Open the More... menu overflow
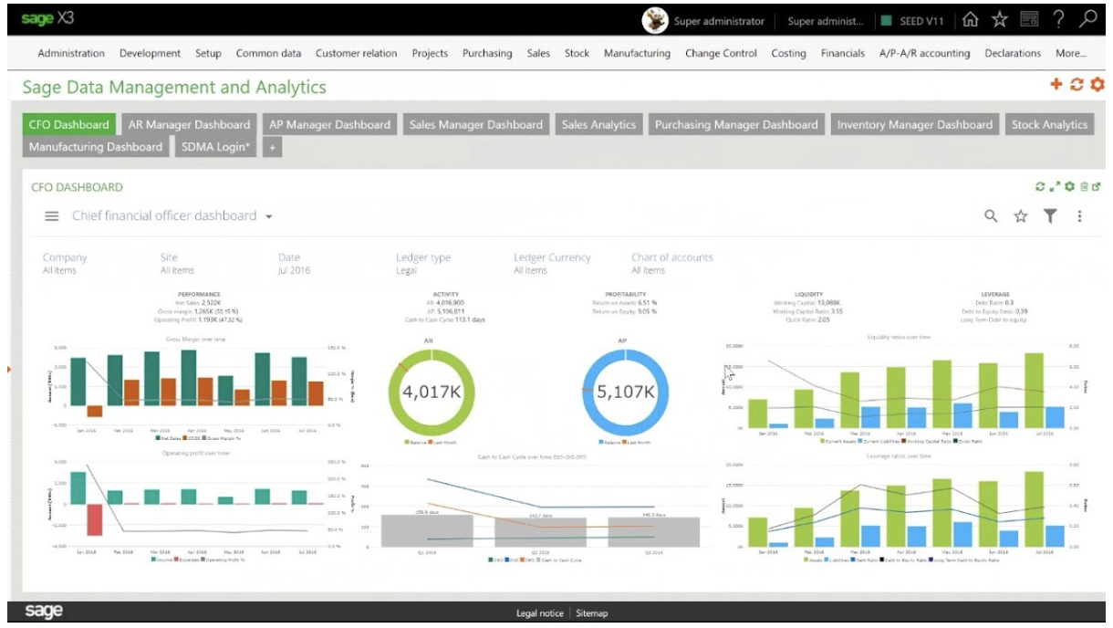1113x628 pixels. tap(1071, 53)
